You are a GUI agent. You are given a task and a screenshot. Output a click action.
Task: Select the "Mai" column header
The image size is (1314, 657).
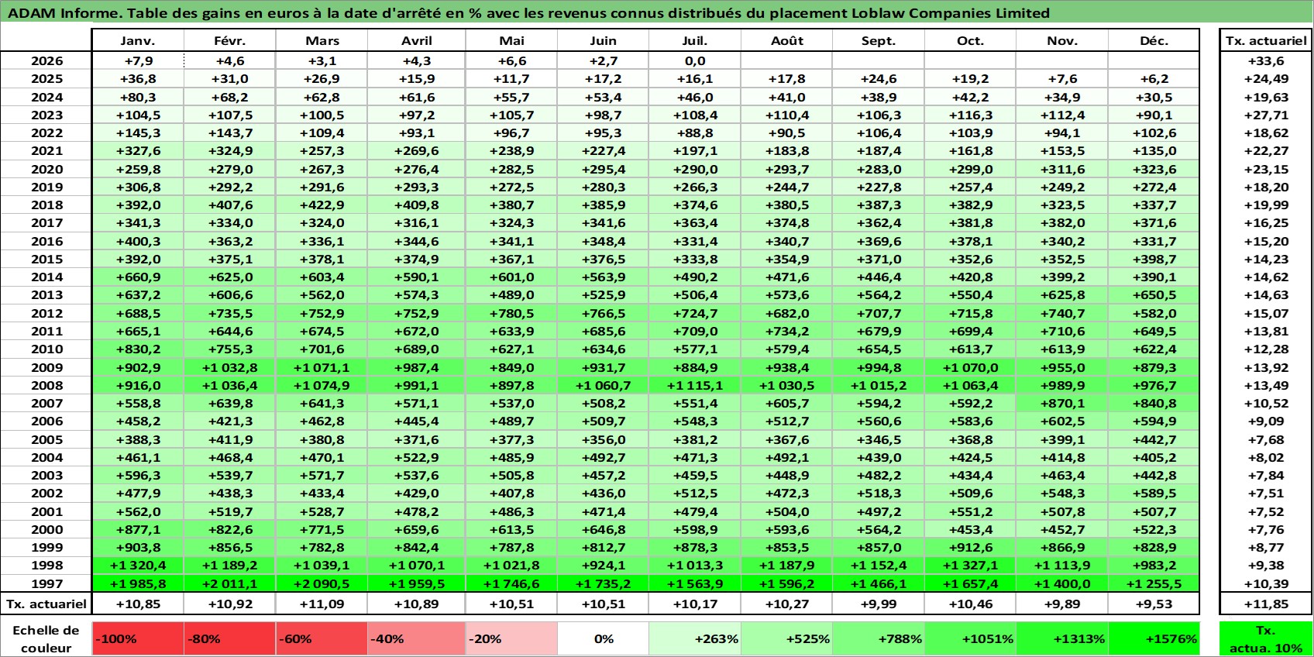click(512, 40)
